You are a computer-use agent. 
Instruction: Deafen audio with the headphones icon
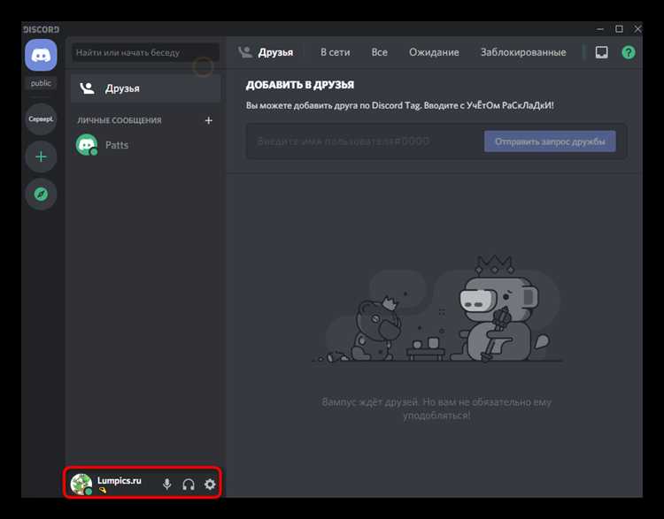coord(189,485)
